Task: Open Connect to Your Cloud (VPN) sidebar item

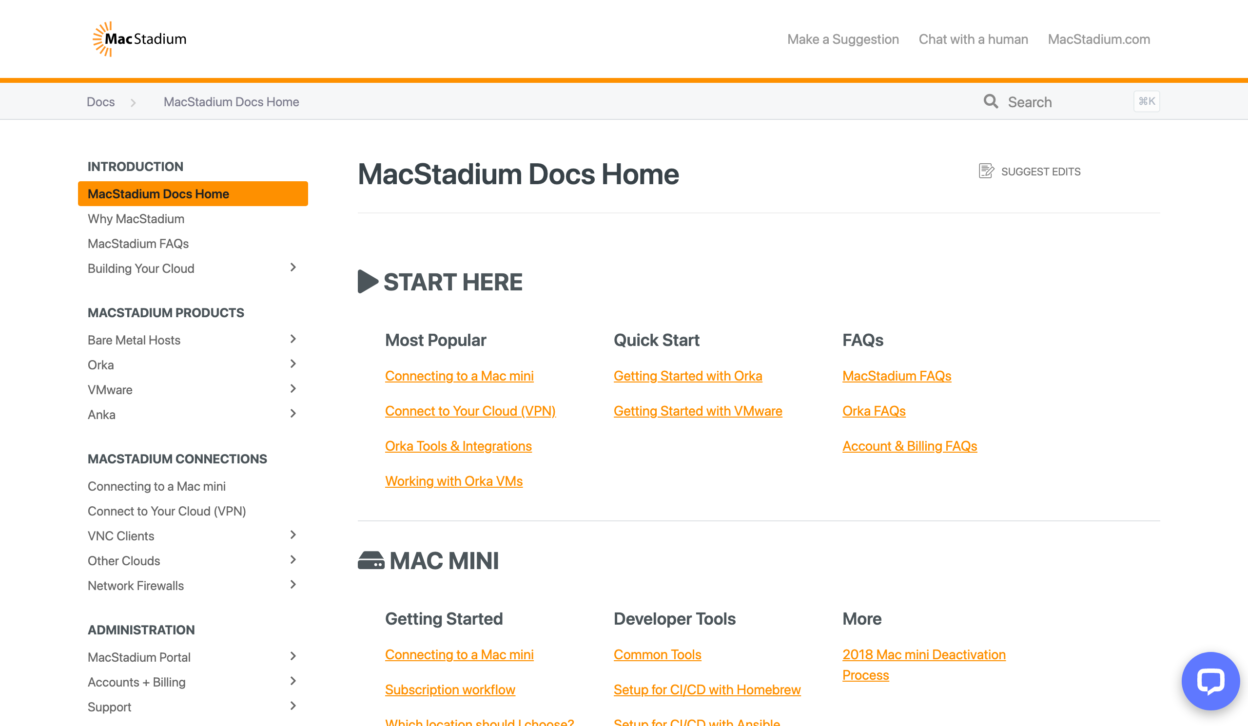Action: coord(167,511)
